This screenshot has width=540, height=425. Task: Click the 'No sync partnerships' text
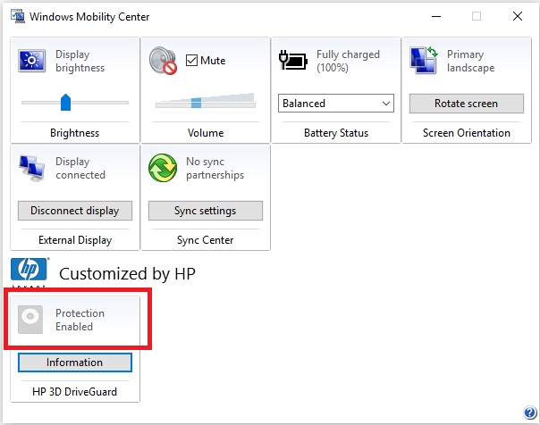point(215,168)
